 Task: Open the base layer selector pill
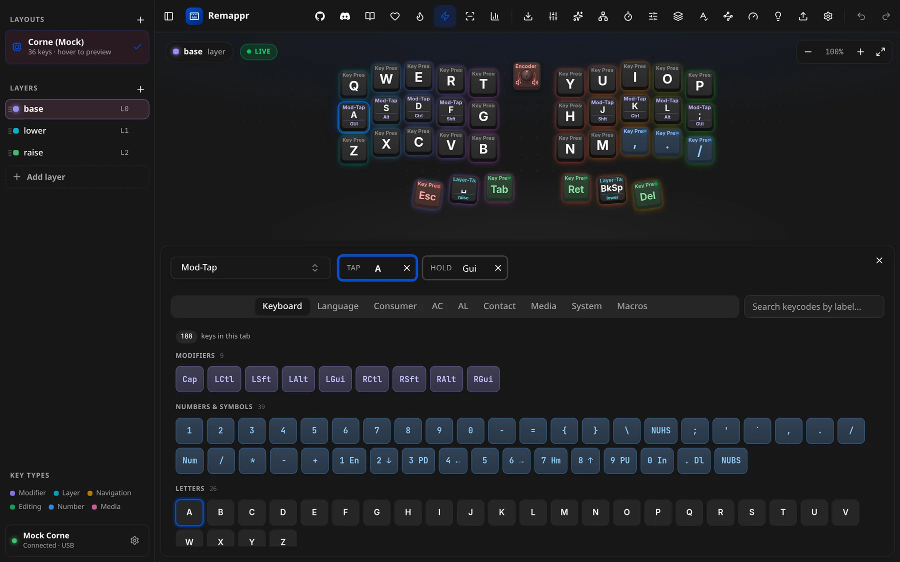(x=199, y=51)
